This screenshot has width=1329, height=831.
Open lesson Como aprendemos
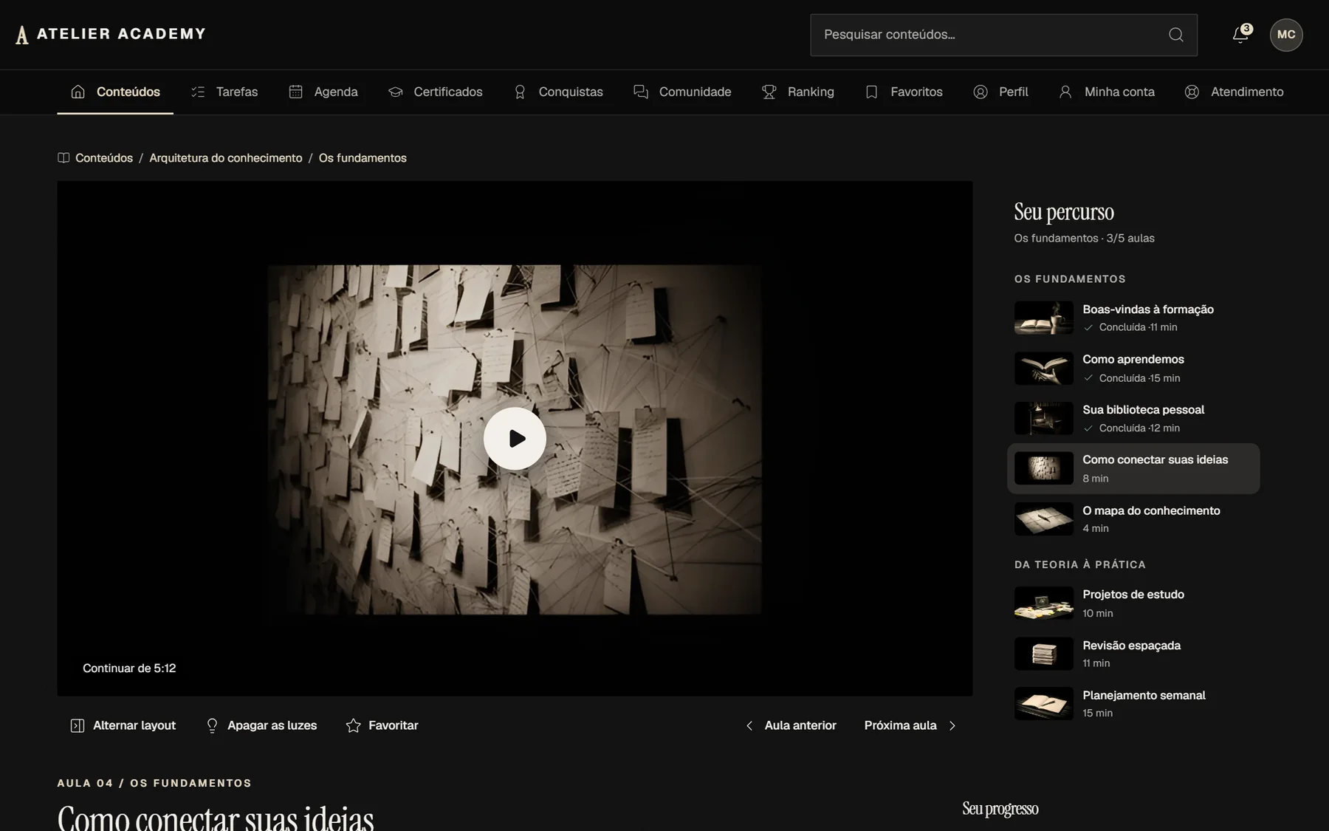pyautogui.click(x=1133, y=368)
